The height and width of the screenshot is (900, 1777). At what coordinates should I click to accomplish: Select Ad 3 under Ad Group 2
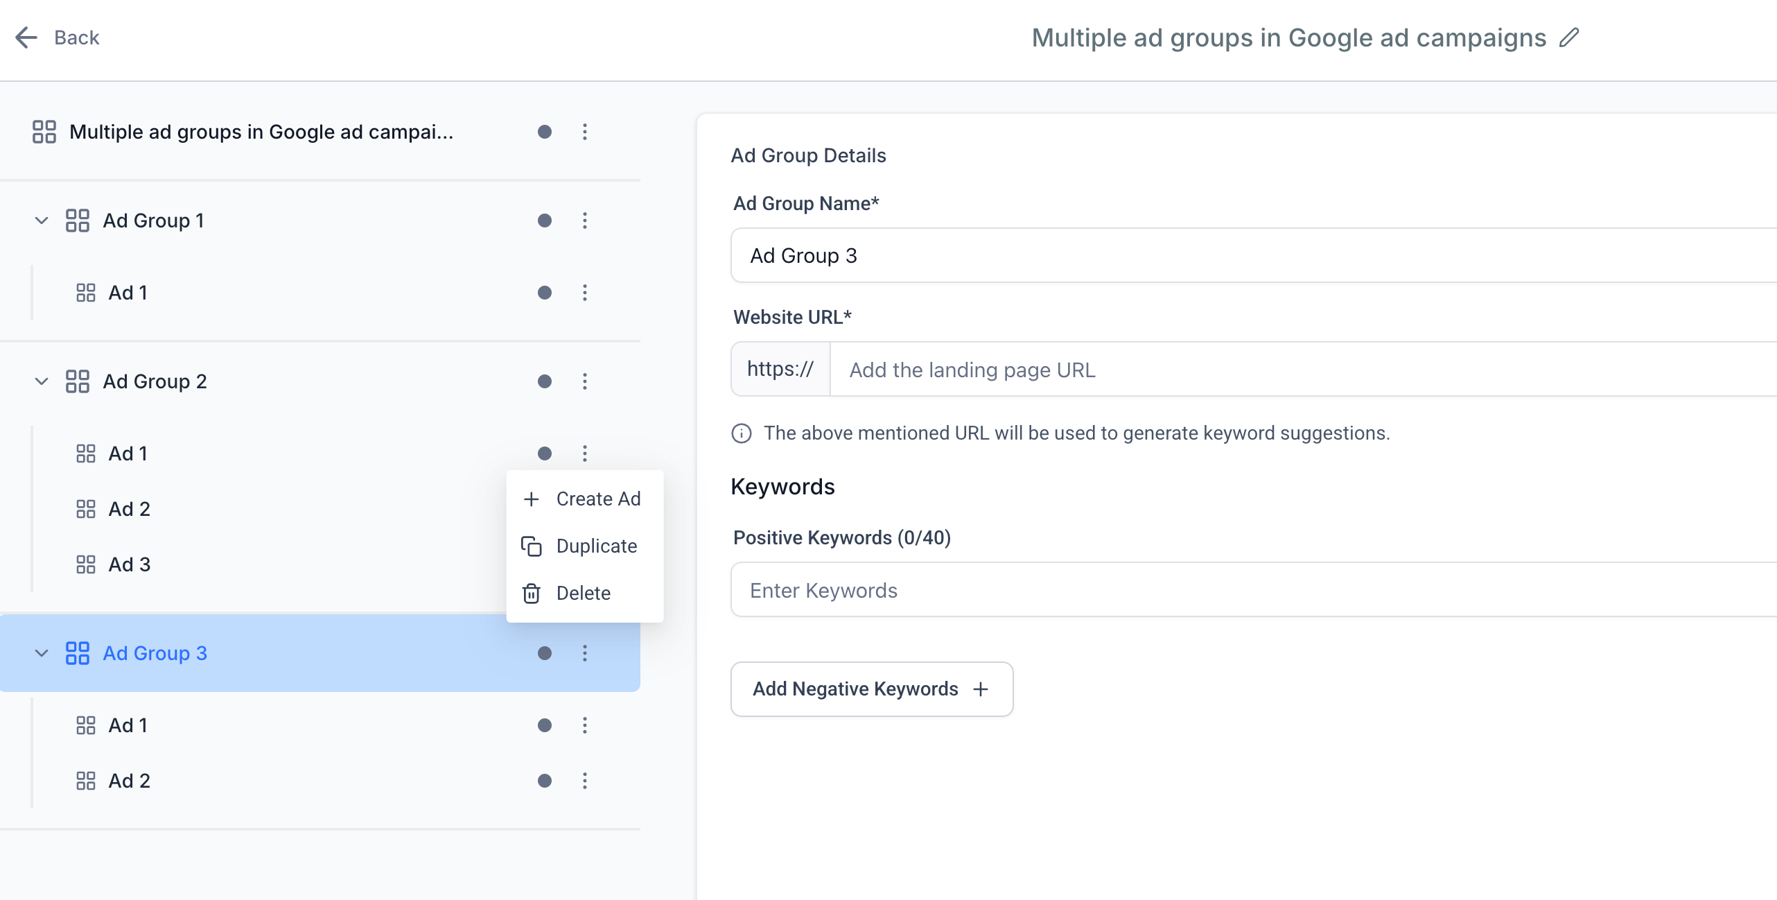tap(130, 564)
